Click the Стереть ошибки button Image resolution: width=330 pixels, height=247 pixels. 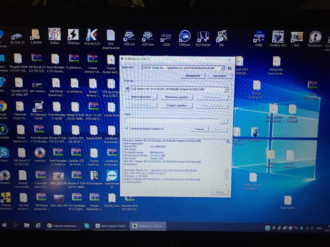[175, 105]
